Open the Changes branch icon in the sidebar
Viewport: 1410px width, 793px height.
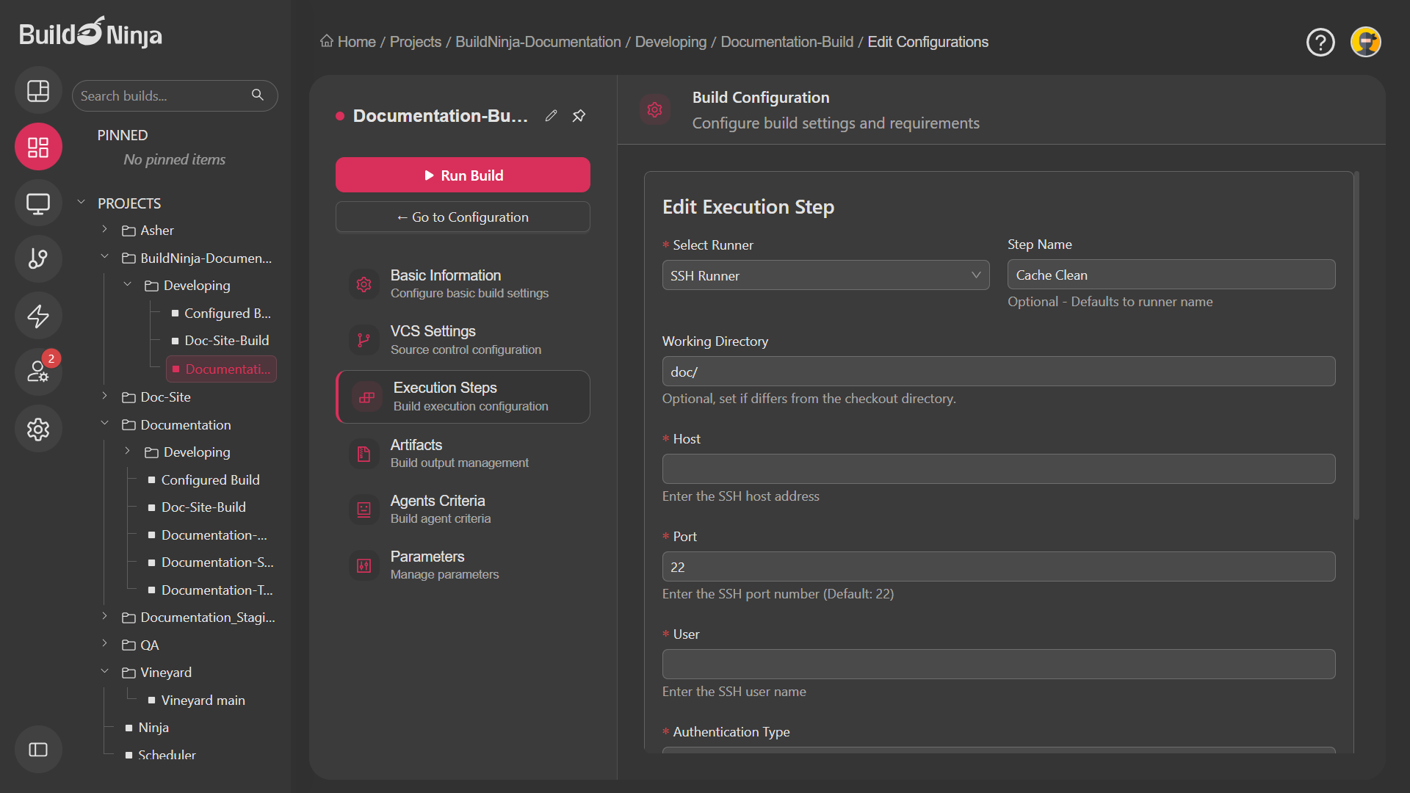pos(37,258)
